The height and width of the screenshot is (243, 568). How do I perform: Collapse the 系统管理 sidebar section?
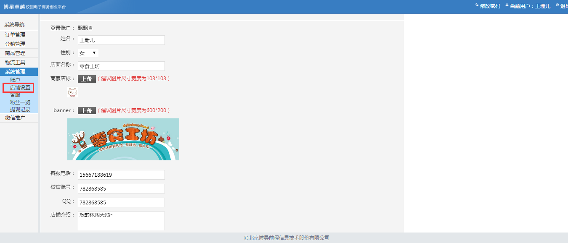(x=15, y=72)
